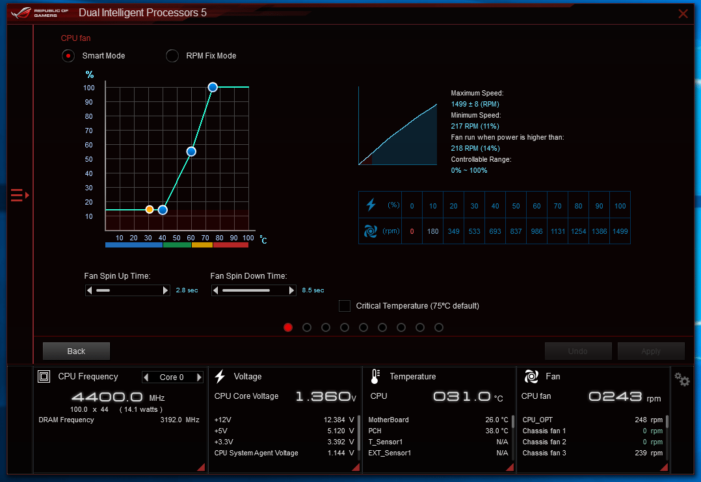Click the '1499 ± 8 (RPM)' maximum speed value
The image size is (701, 482).
click(x=475, y=104)
